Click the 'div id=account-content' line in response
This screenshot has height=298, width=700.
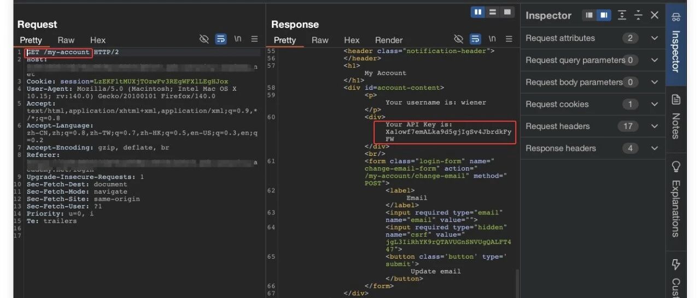394,87
